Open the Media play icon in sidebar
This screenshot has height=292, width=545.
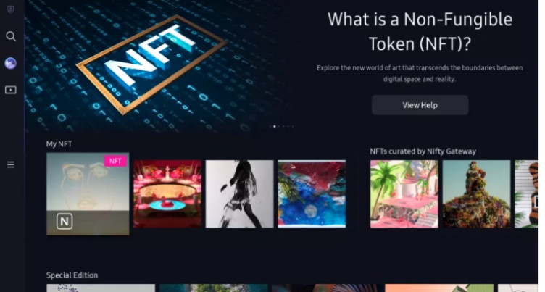pos(10,90)
